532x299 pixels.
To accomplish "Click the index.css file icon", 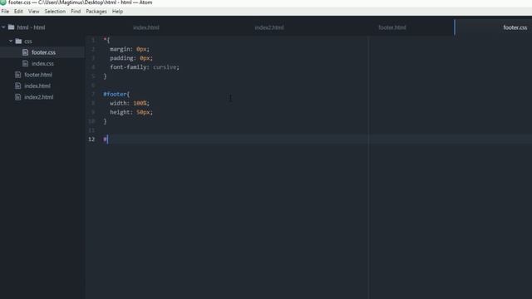I will (x=25, y=63).
